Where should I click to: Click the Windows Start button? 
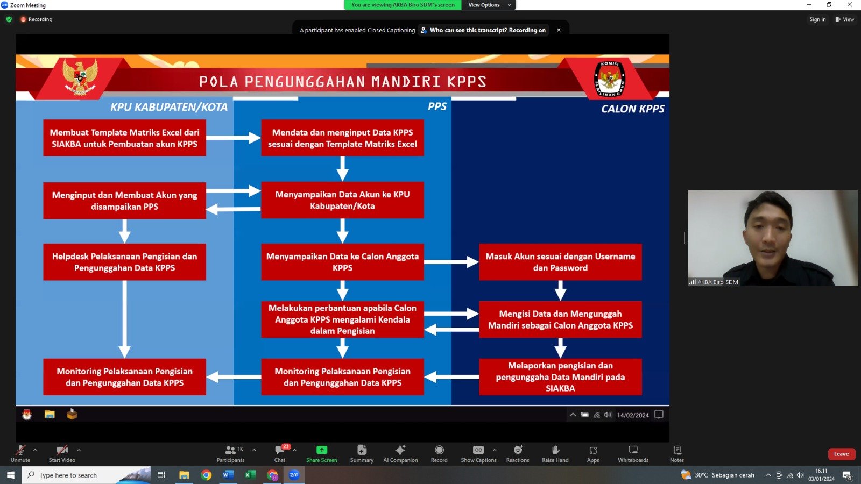pos(10,475)
